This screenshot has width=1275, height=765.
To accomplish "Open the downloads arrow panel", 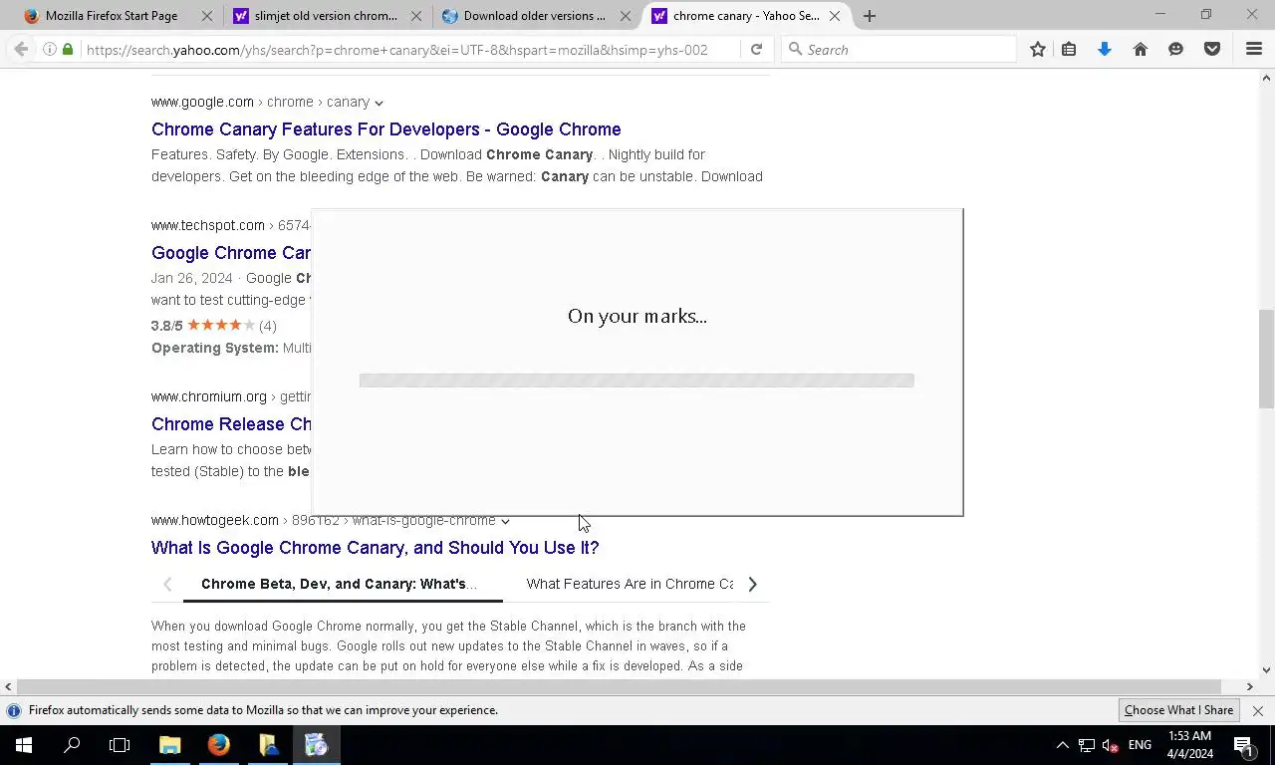I will click(1105, 49).
